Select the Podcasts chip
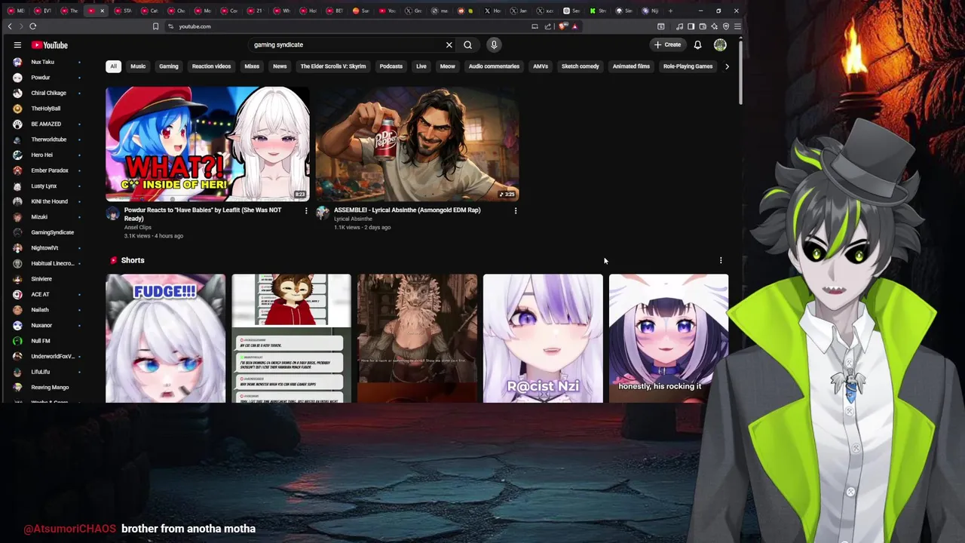 coord(391,66)
